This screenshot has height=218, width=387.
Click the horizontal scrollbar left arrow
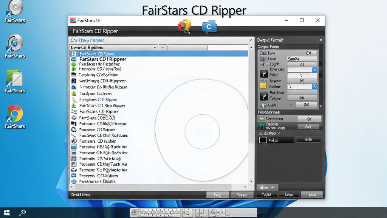(x=72, y=187)
